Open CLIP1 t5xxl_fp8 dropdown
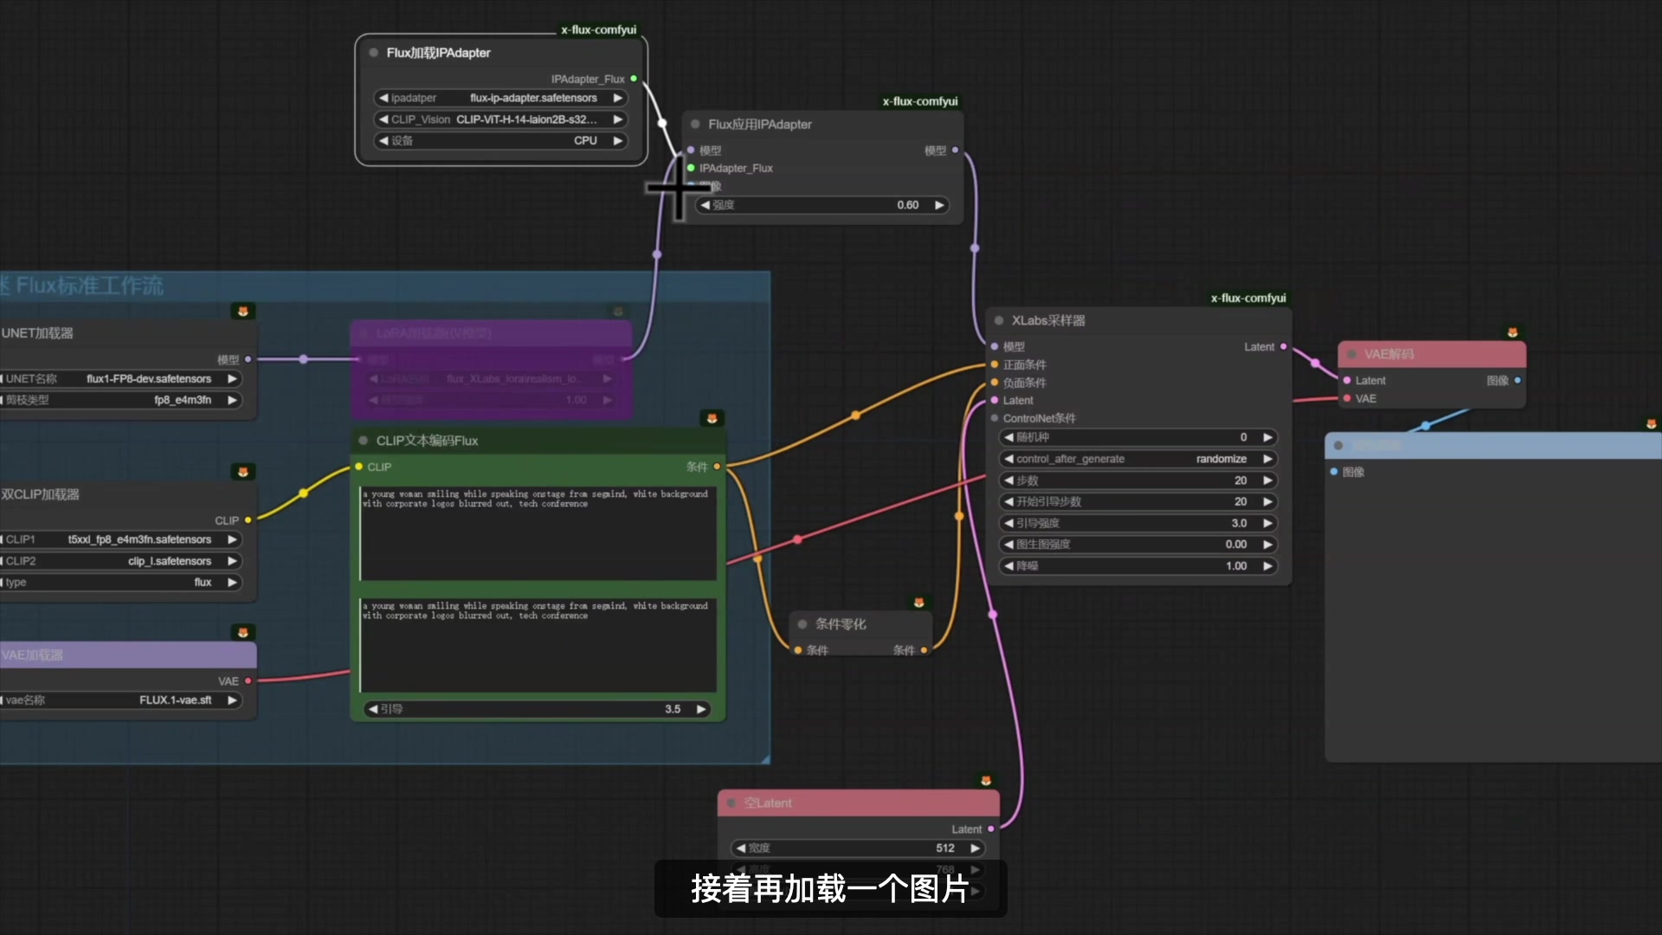The image size is (1662, 935). click(121, 539)
